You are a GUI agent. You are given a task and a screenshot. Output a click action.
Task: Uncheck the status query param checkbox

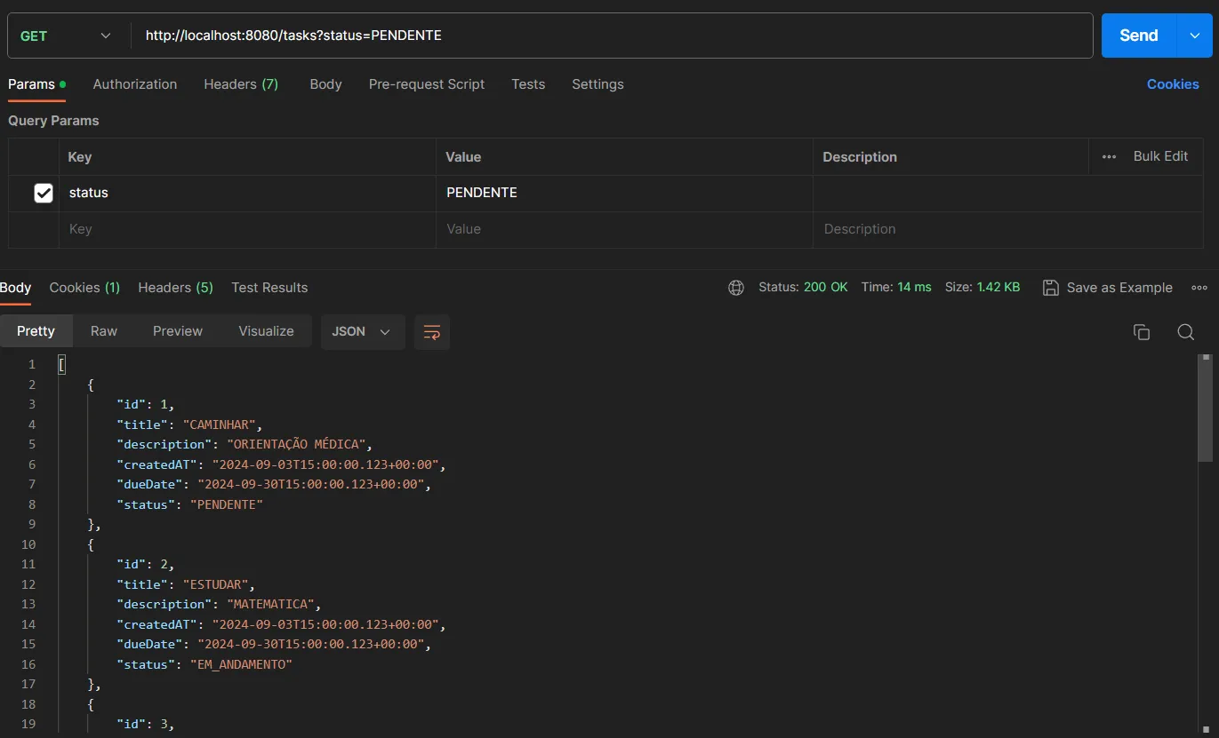44,193
